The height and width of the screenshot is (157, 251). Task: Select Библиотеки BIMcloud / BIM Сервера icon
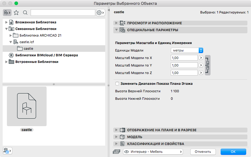pyautogui.click(x=11, y=55)
